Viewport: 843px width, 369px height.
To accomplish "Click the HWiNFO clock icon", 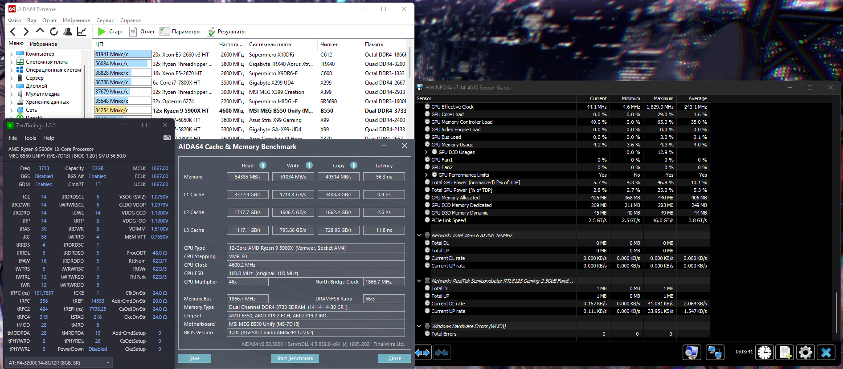I will tap(765, 353).
